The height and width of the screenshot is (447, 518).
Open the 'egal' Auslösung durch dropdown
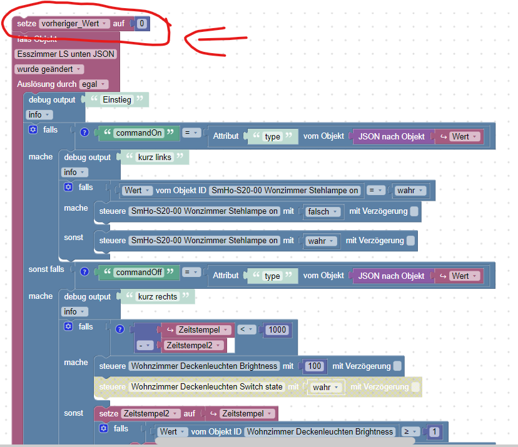(x=94, y=84)
